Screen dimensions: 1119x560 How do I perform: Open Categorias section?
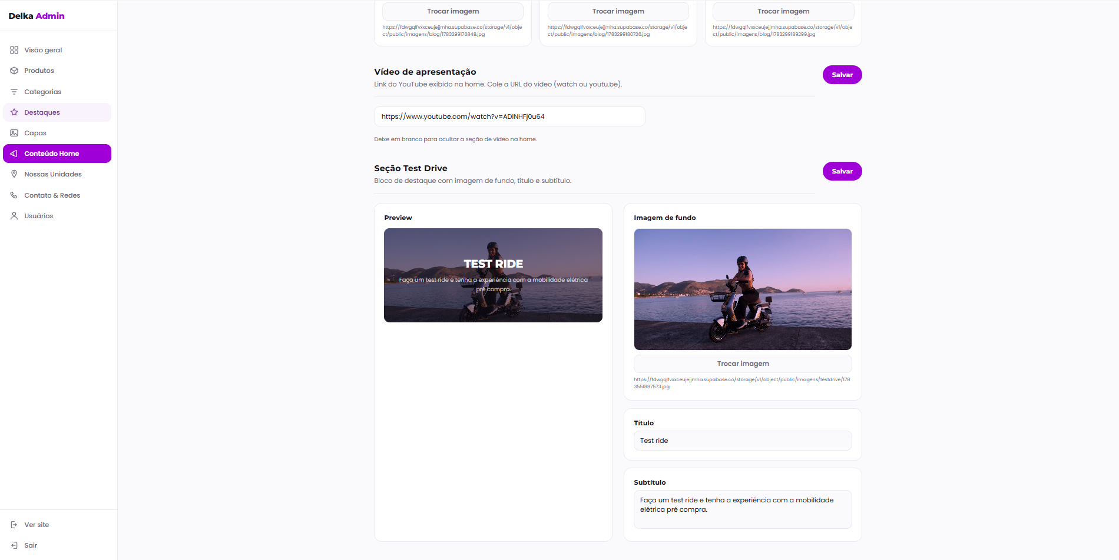coord(57,92)
